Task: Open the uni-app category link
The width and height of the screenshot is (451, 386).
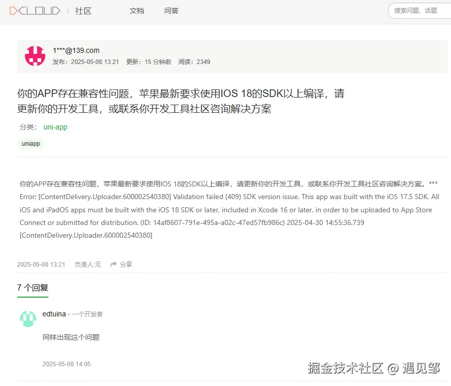Action: pyautogui.click(x=55, y=127)
